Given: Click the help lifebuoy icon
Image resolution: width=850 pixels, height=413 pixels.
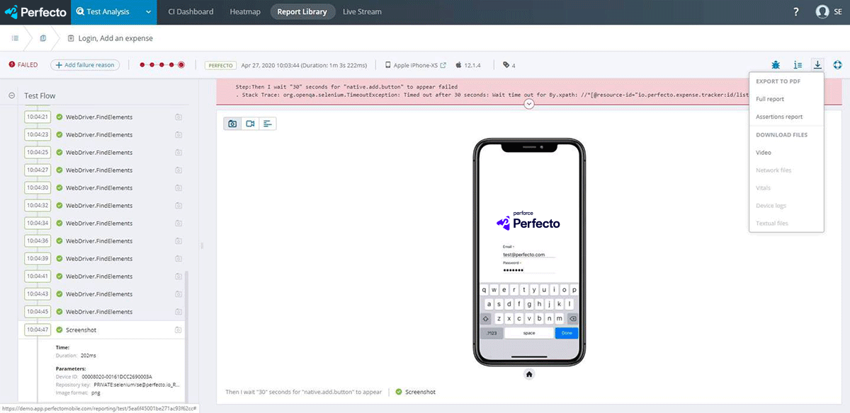Looking at the screenshot, I should click(x=838, y=65).
